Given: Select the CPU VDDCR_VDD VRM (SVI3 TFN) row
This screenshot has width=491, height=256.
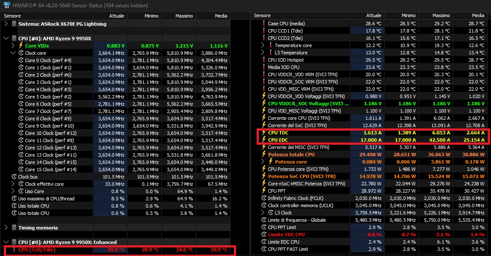Looking at the screenshot, I should pos(369,74).
